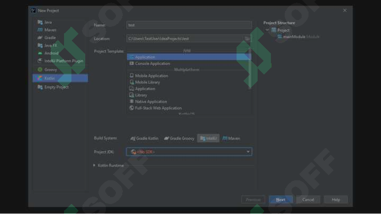The width and height of the screenshot is (381, 214).
Task: Click the 'Empty Project' label
Action: pyautogui.click(x=57, y=87)
